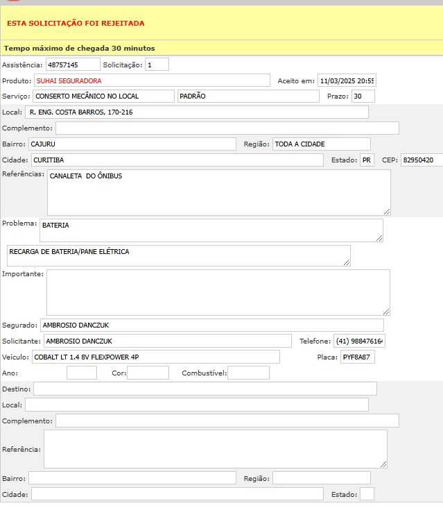Click the empty Importante text area
The image size is (443, 508).
[218, 292]
